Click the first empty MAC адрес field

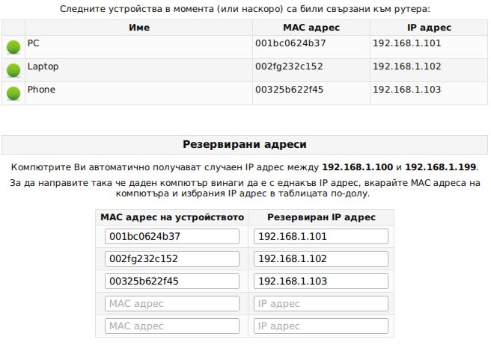[x=172, y=304]
